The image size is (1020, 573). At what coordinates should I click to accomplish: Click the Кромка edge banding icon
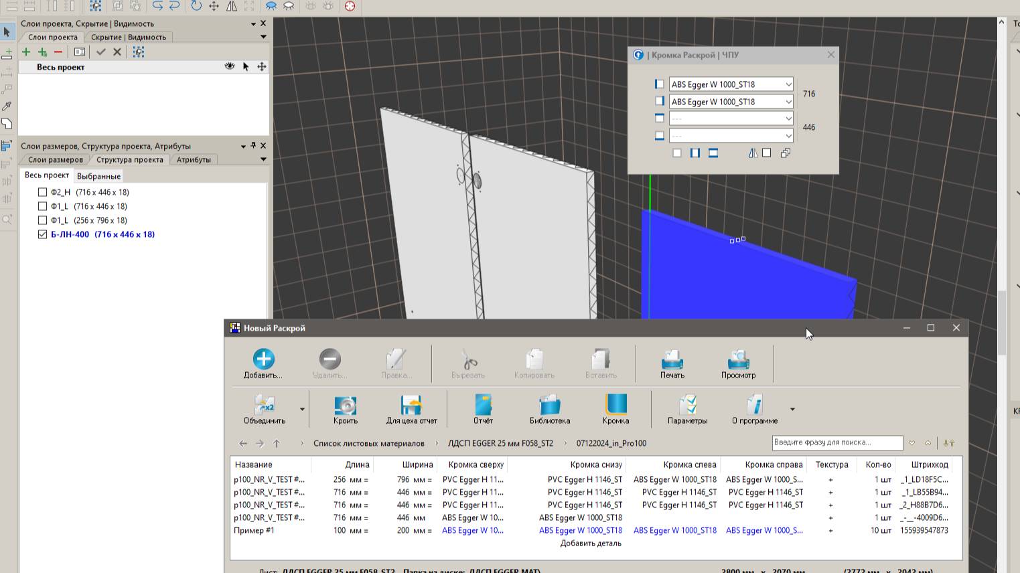(615, 409)
